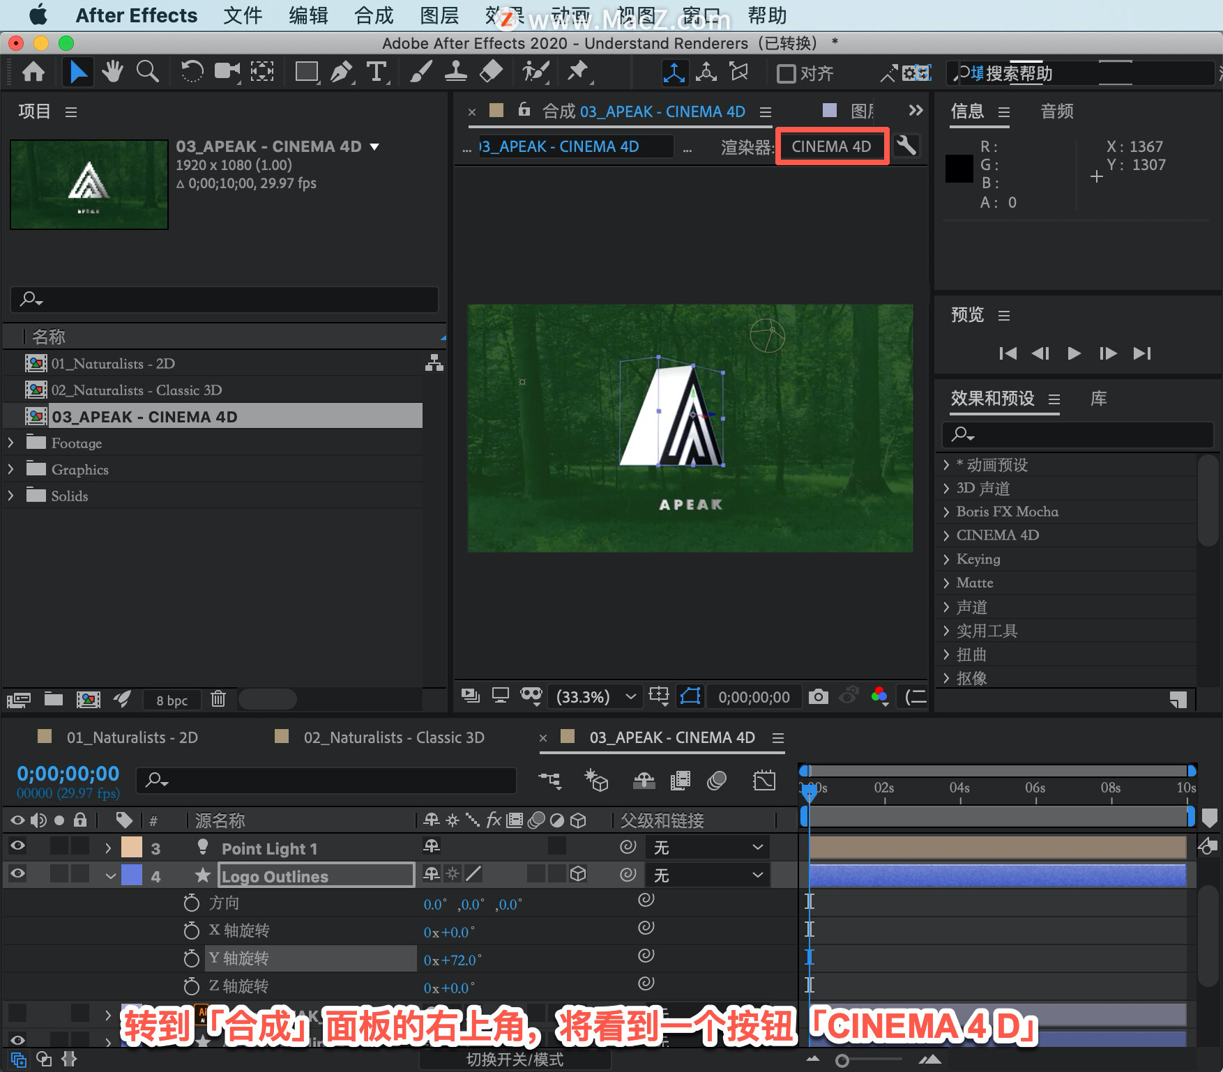Activate the Puppet Pin tool
1223x1072 pixels.
tap(577, 72)
